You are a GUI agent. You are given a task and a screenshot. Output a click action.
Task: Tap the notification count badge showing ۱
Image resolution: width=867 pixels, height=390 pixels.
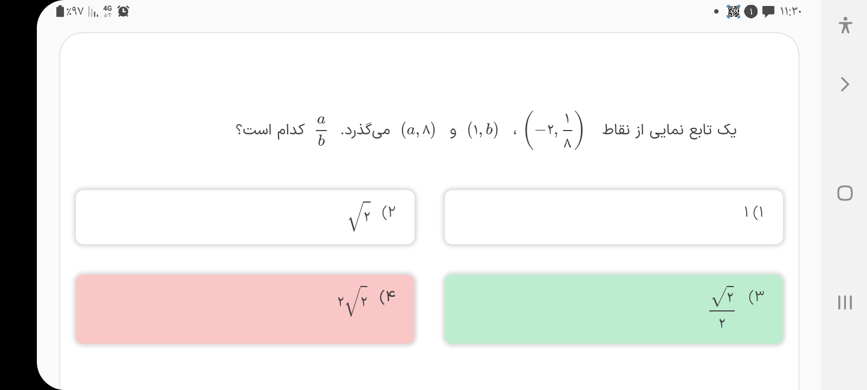pos(750,11)
